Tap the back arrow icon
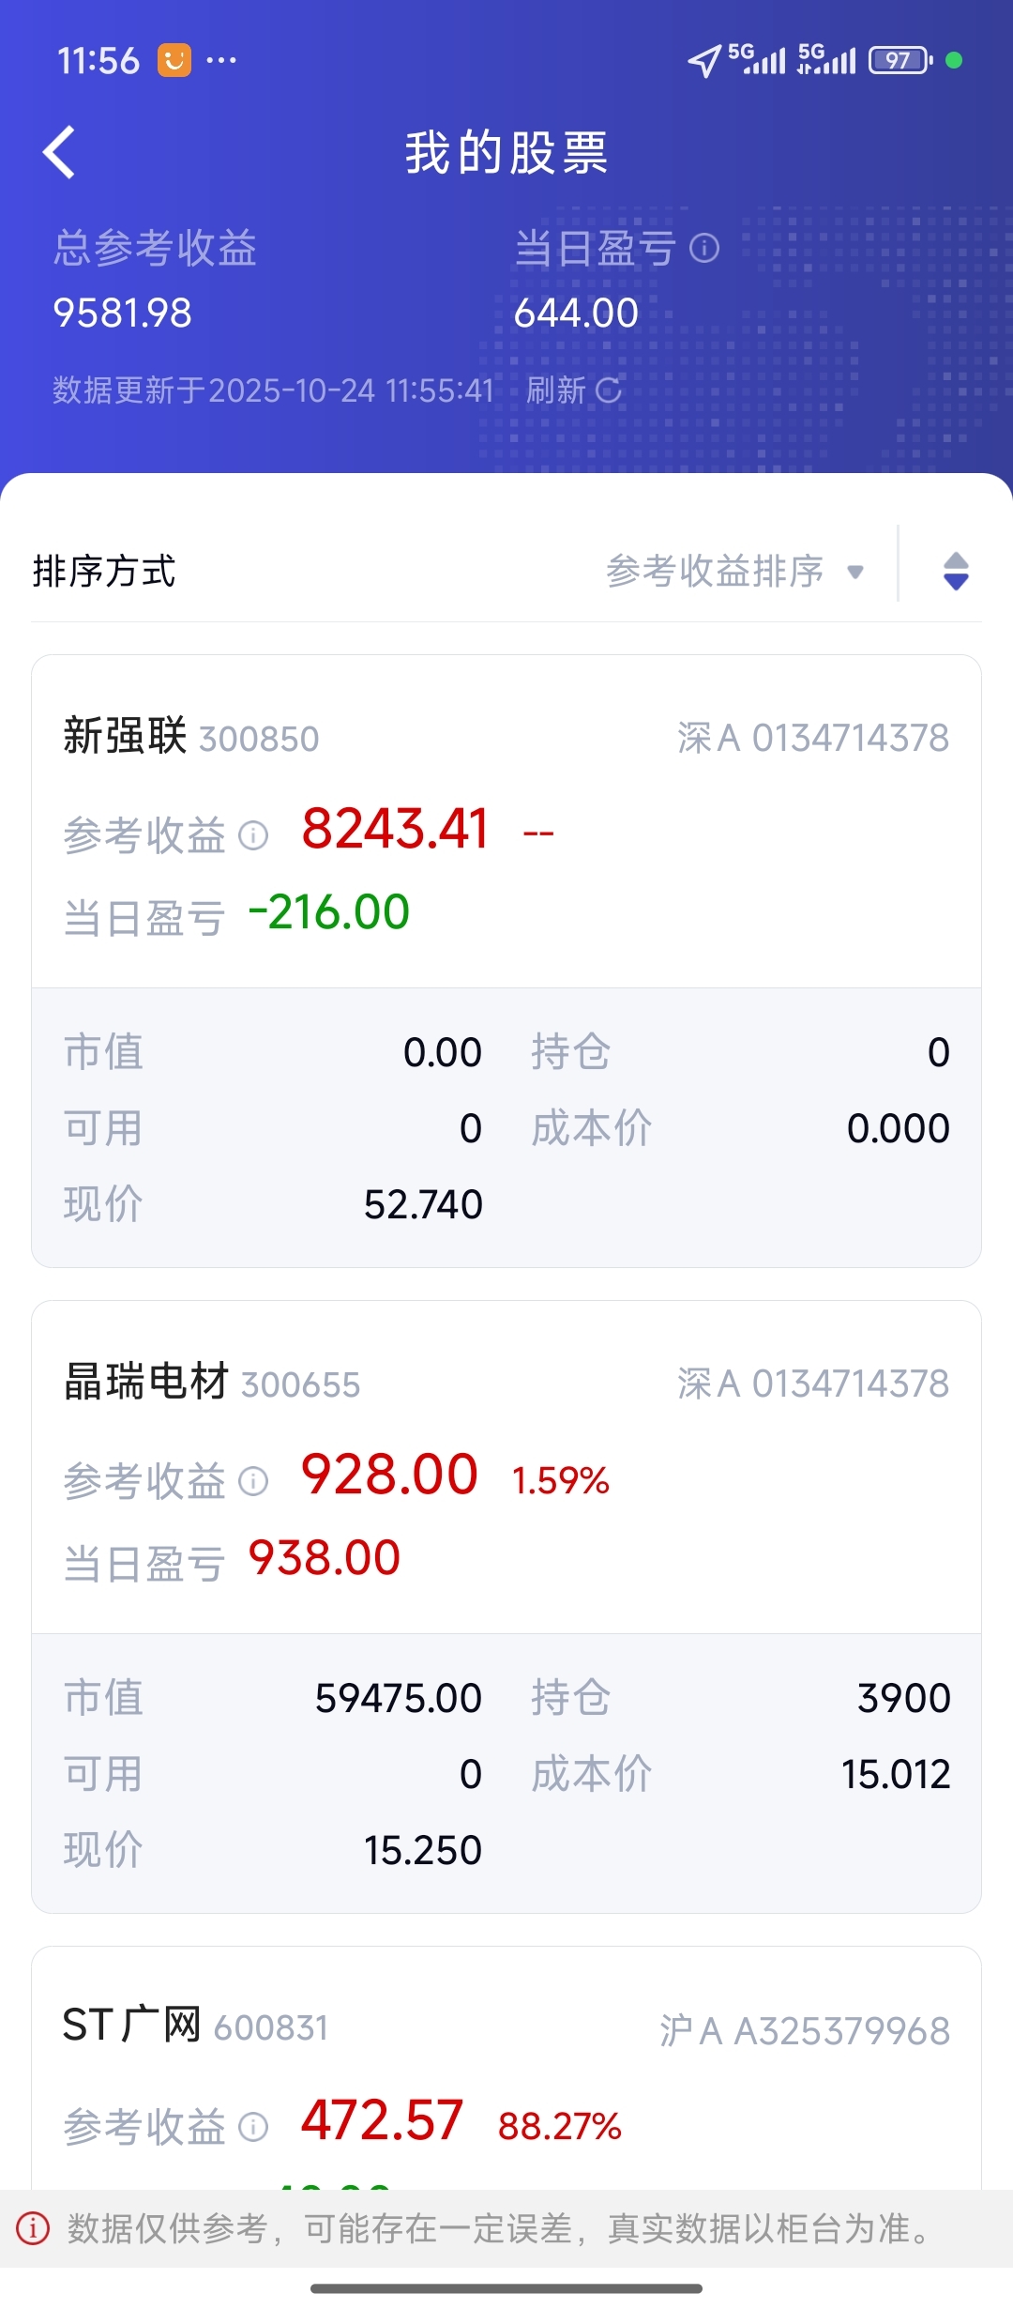 (59, 152)
